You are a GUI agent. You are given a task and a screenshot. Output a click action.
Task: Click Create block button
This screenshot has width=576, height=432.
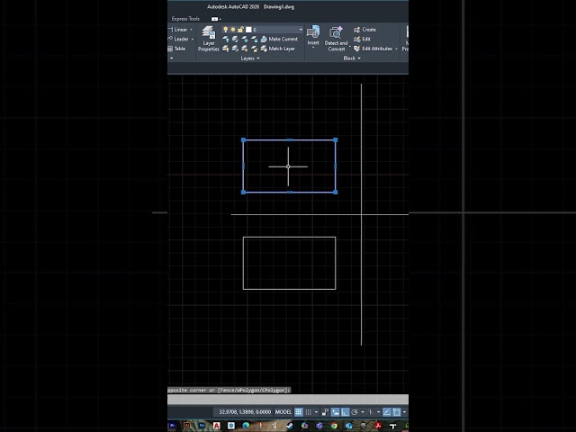click(364, 30)
